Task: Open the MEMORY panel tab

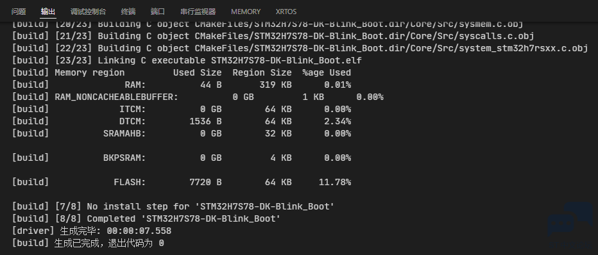Action: [x=246, y=12]
